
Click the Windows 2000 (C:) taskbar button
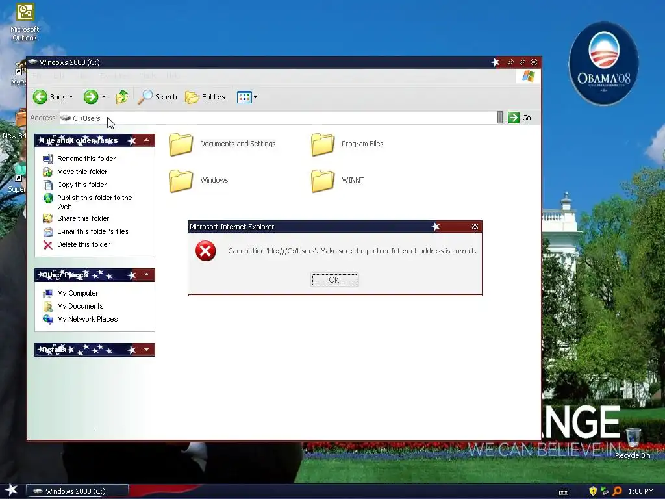pos(77,491)
